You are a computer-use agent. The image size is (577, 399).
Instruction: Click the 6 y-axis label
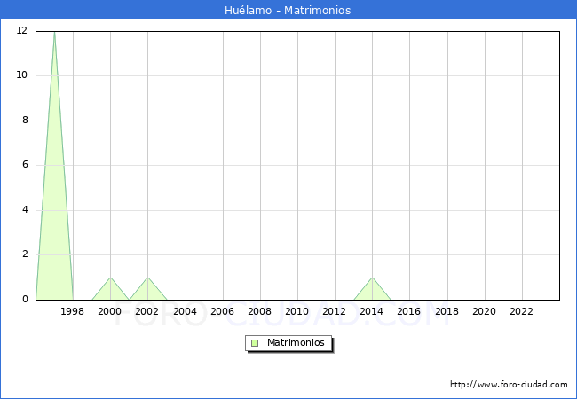click(x=24, y=165)
